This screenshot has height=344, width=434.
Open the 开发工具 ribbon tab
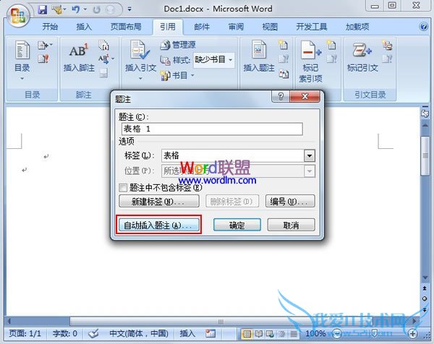[311, 27]
